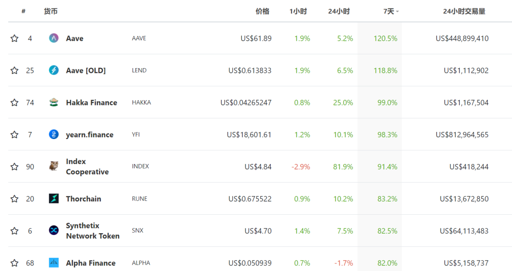Screen dimensions: 512x271
Task: Click the Alpha Finance logo icon
Action: pyautogui.click(x=54, y=262)
